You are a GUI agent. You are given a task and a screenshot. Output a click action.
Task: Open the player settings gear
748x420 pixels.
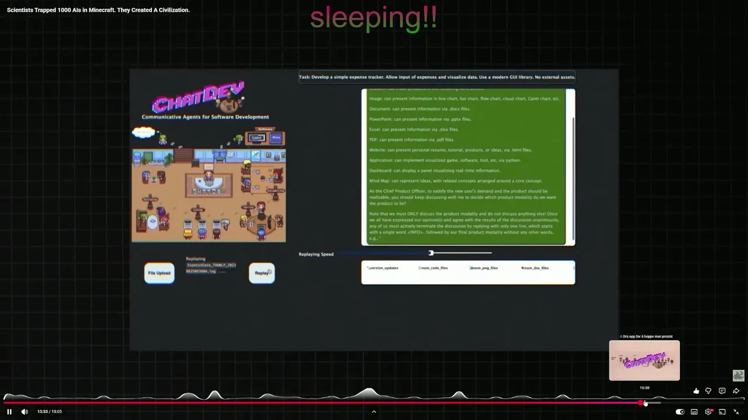[708, 412]
